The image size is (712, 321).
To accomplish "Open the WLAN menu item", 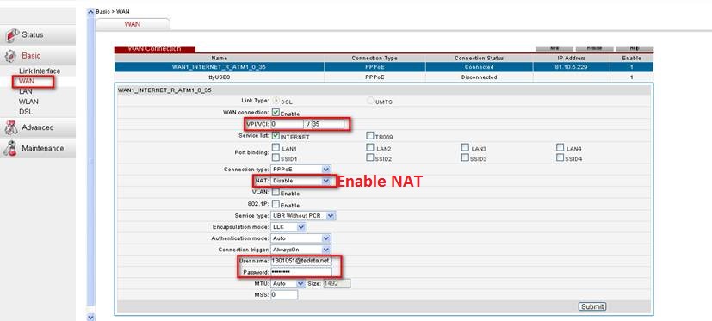I will point(28,102).
